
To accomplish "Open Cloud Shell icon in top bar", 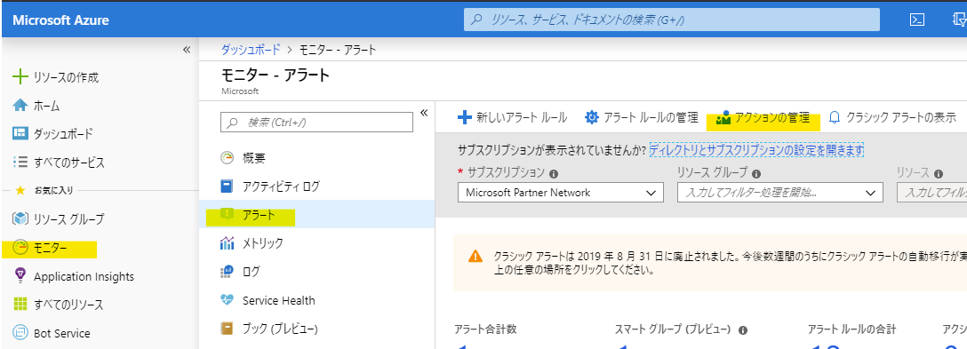I will 917,20.
